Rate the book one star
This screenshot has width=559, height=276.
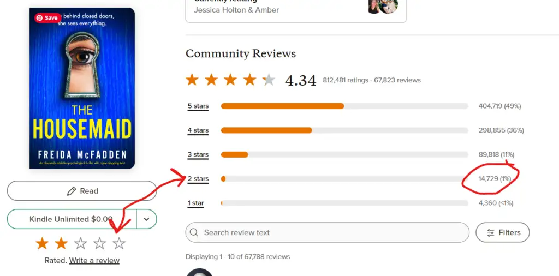pos(42,244)
